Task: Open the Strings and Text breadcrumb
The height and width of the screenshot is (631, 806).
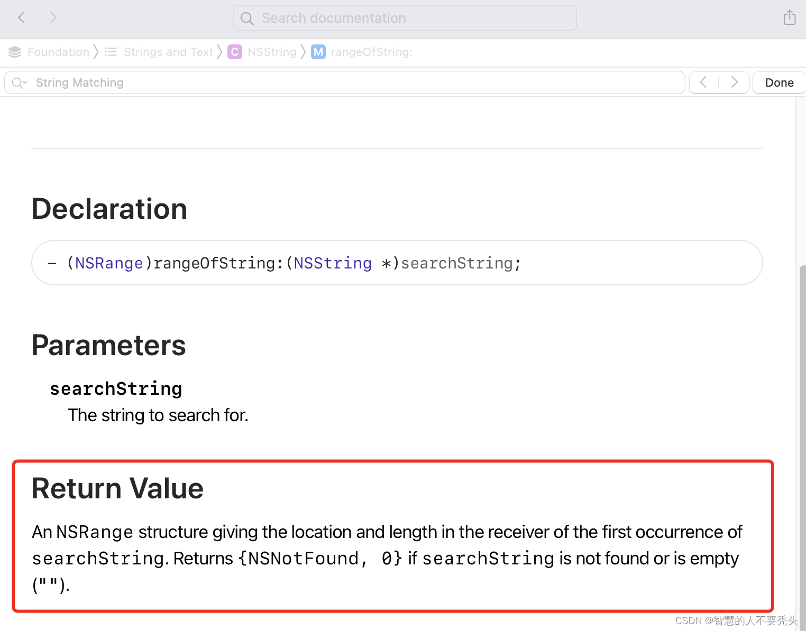Action: click(x=168, y=52)
